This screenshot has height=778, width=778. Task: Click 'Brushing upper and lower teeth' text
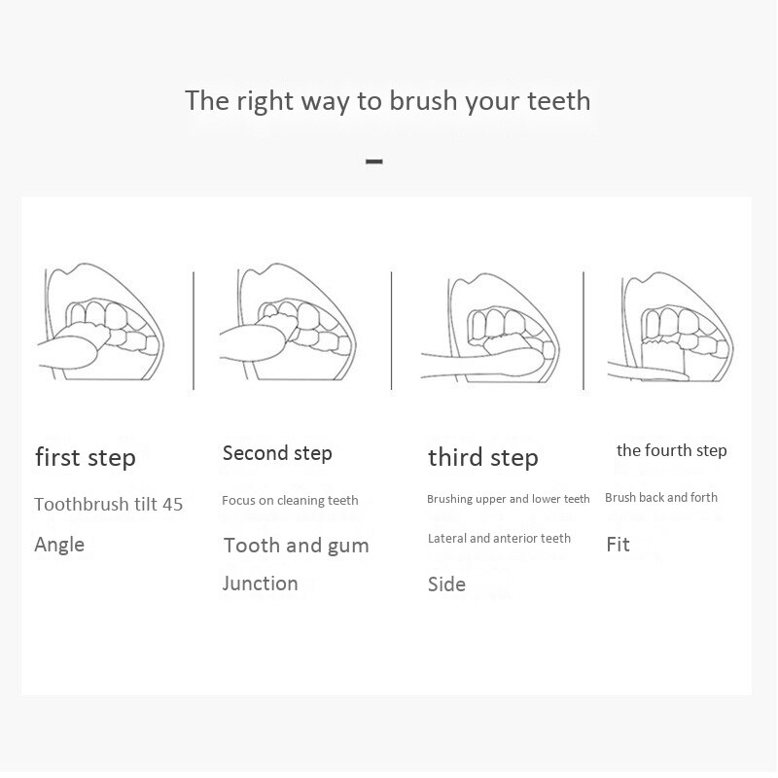tap(509, 499)
